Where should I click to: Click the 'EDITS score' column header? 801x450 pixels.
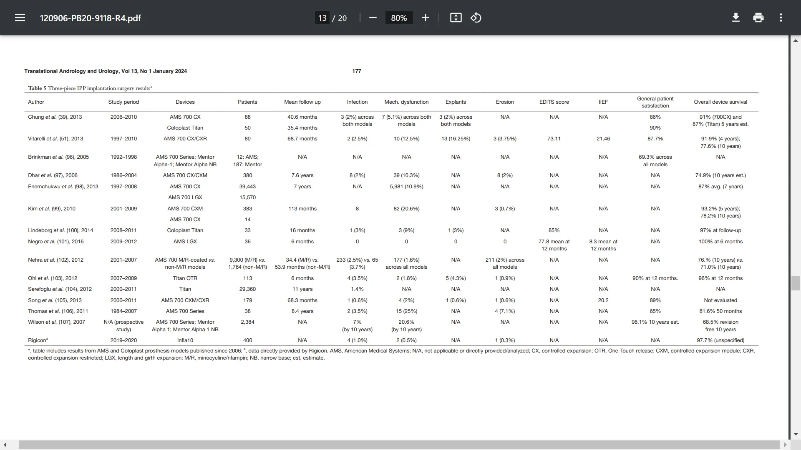(x=554, y=102)
